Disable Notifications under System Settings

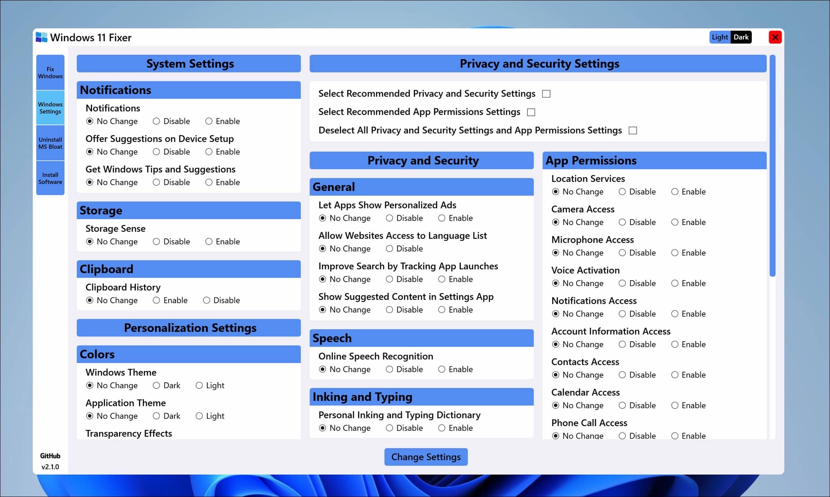(157, 121)
